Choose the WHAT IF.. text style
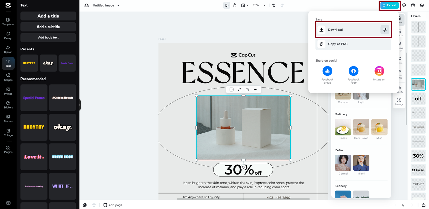The height and width of the screenshot is (209, 429). coord(63,186)
